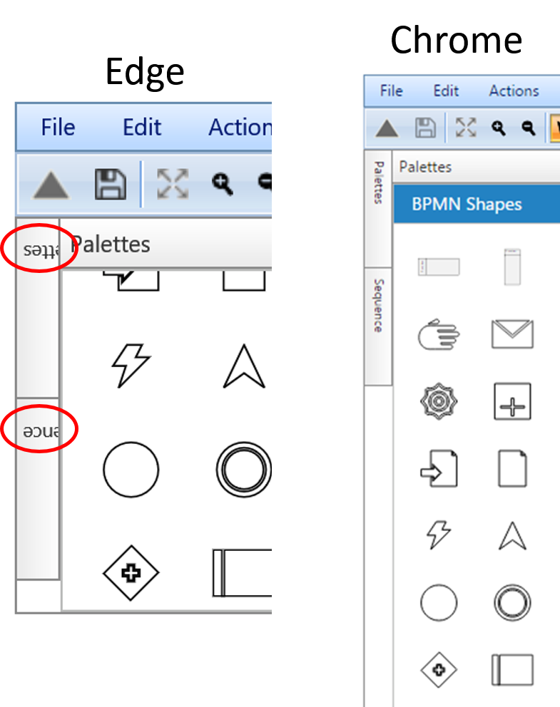Image resolution: width=560 pixels, height=707 pixels.
Task: Click the zoom-in magnifier in Edge toolbar
Action: pyautogui.click(x=223, y=183)
